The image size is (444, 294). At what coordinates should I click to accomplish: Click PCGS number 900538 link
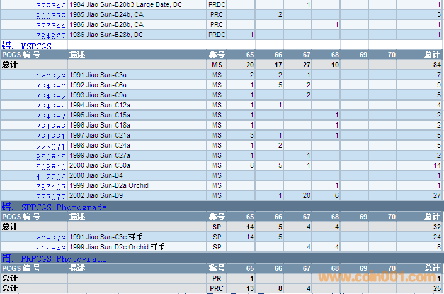50,16
